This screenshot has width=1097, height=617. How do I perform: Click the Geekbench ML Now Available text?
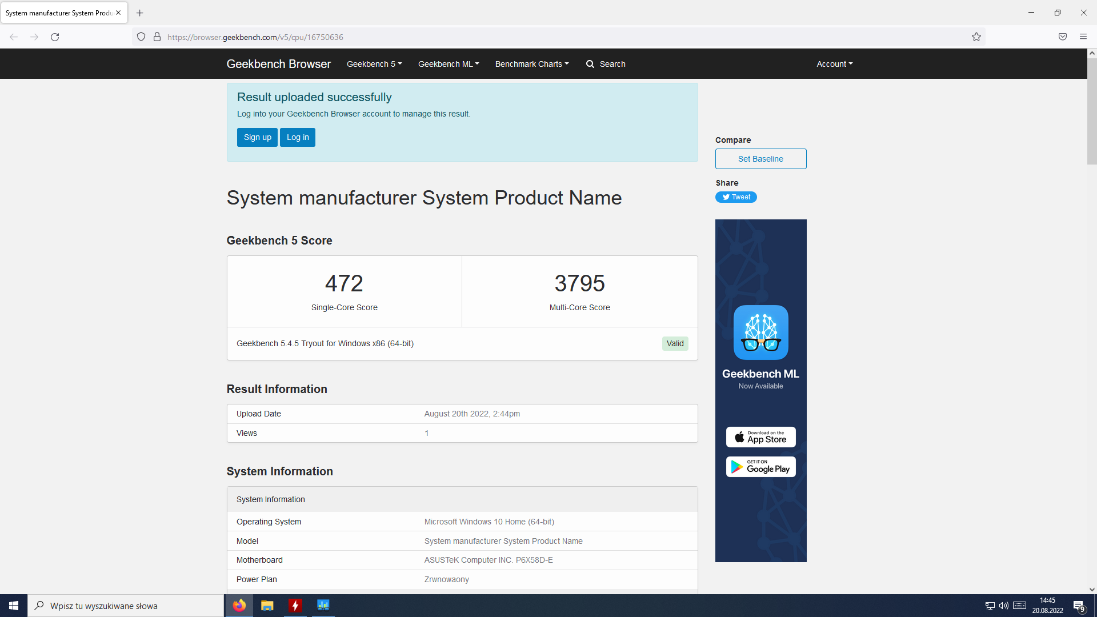[x=760, y=379]
